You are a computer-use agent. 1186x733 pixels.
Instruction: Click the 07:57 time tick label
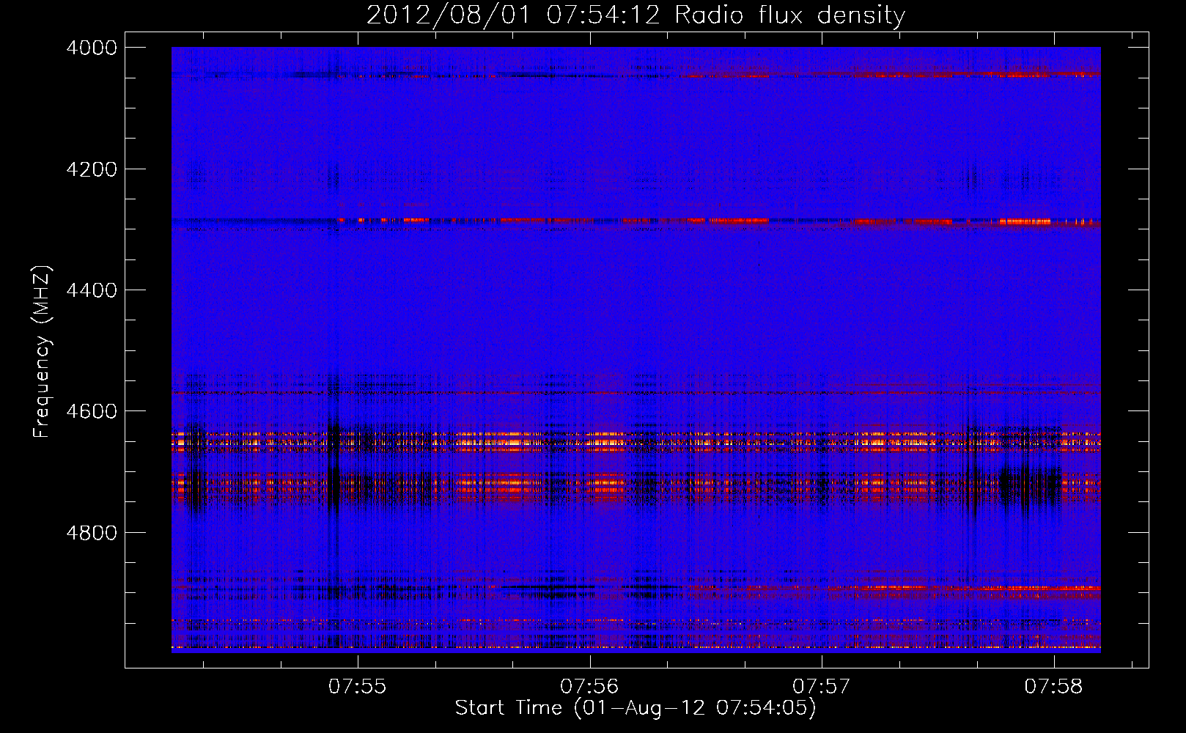click(x=822, y=687)
